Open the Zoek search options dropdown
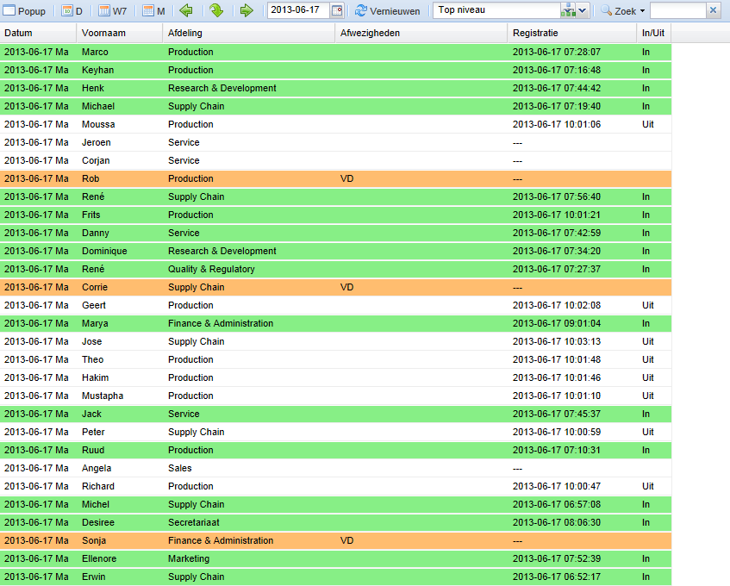Screen dimensions: 730x586 [x=623, y=11]
